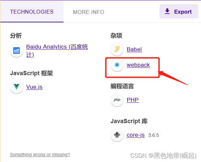Click the PHP logo icon

(x=117, y=100)
